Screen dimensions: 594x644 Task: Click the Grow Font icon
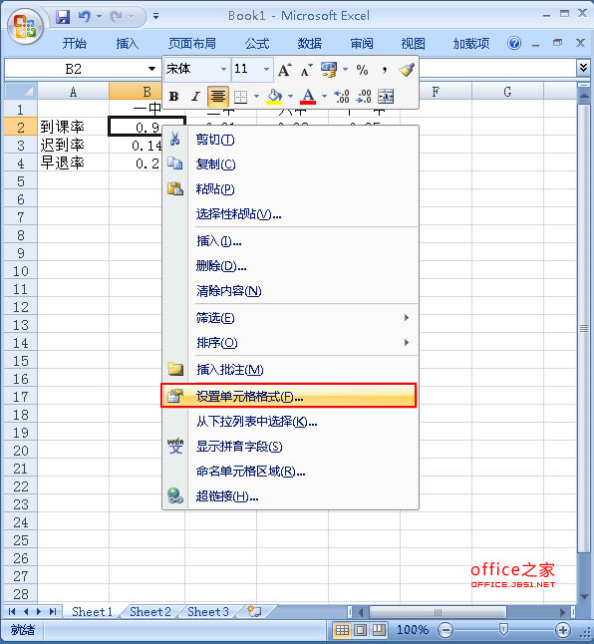[285, 70]
